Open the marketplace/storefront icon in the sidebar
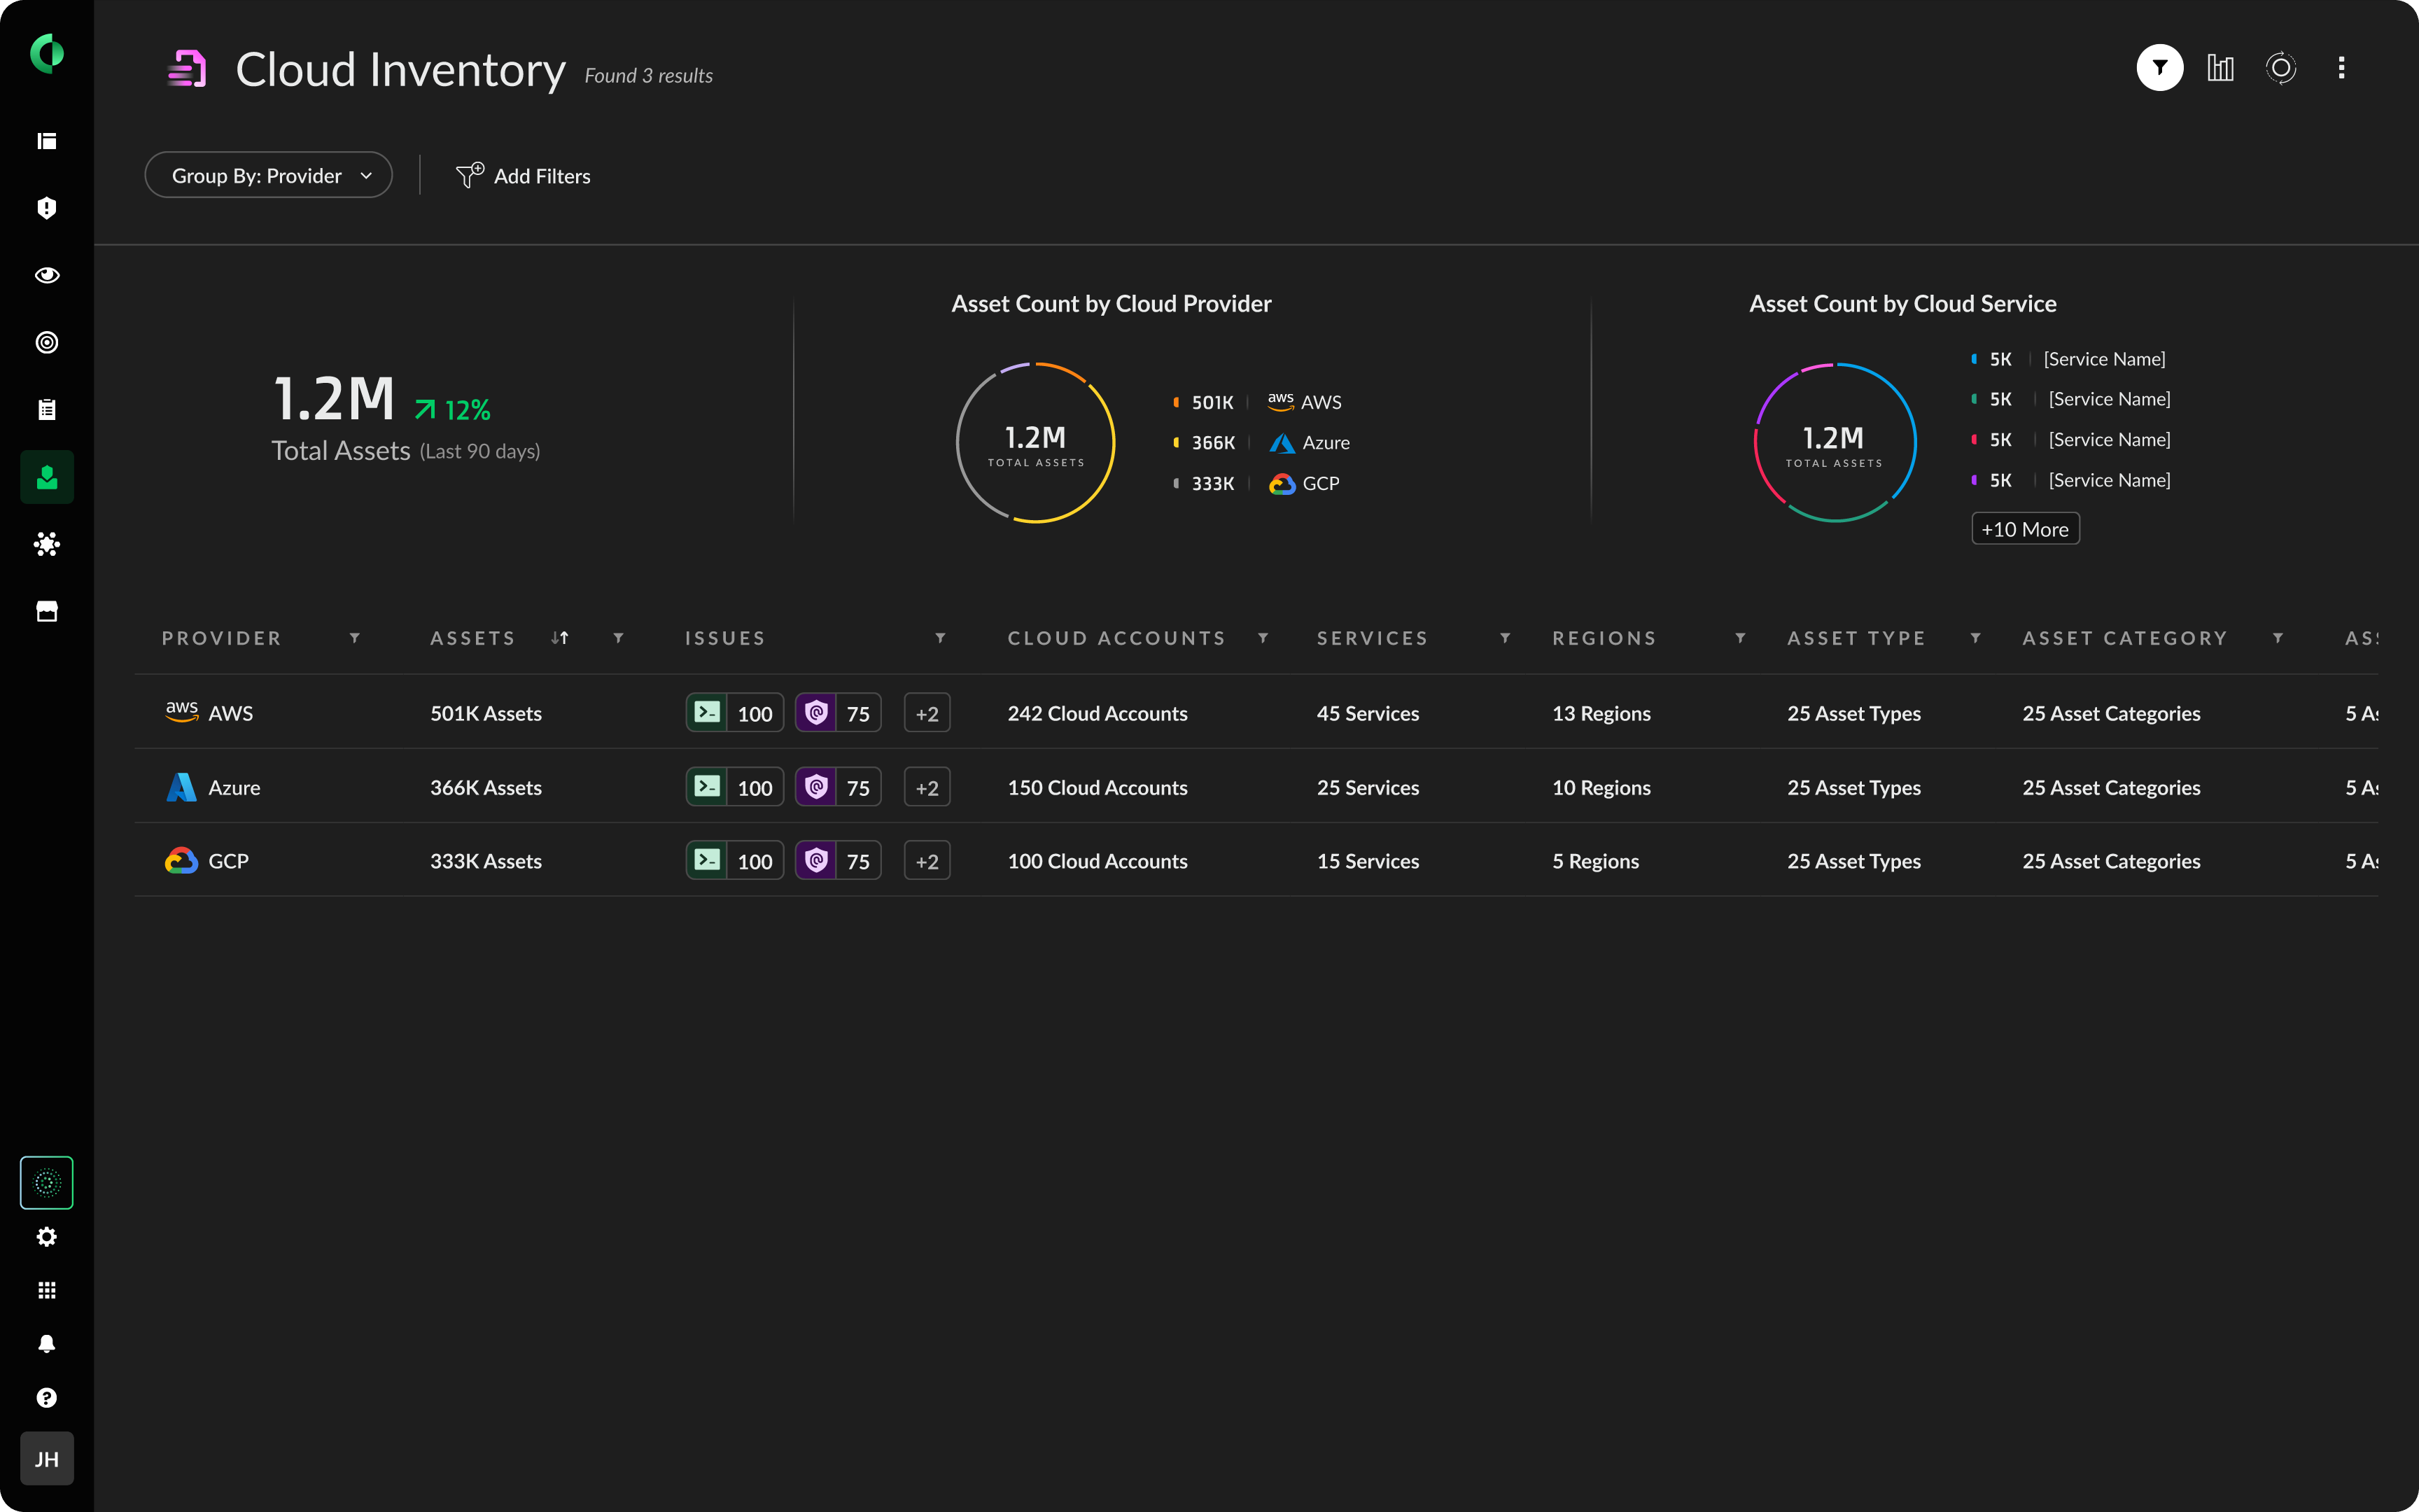Image resolution: width=2419 pixels, height=1512 pixels. pyautogui.click(x=46, y=611)
